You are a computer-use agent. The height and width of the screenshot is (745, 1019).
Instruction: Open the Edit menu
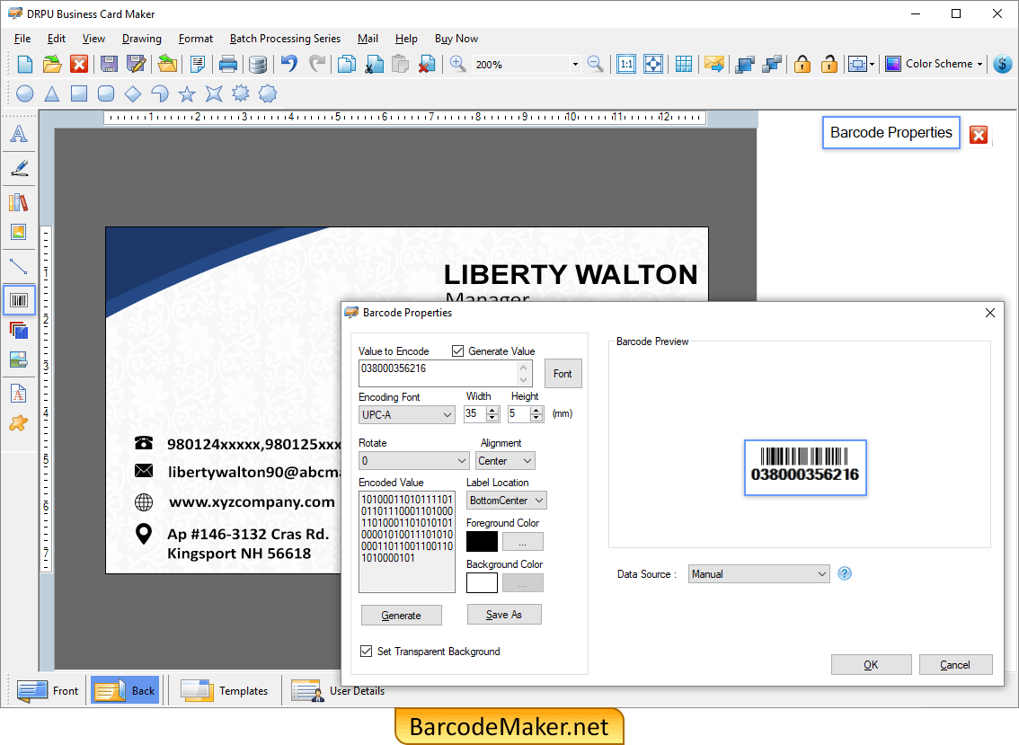click(x=57, y=39)
